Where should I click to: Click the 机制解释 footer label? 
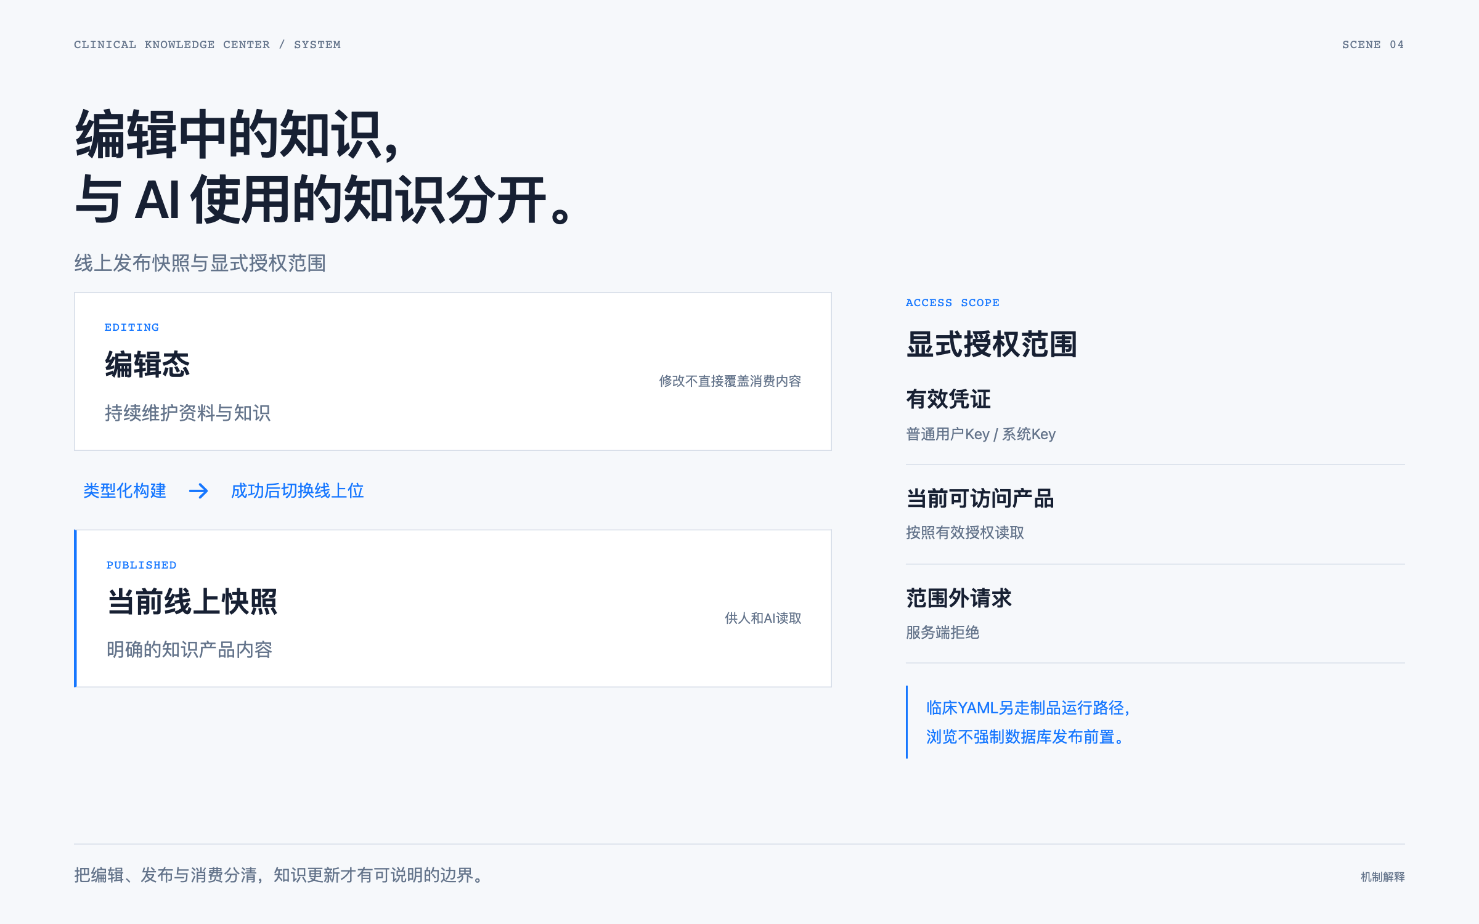pos(1383,877)
